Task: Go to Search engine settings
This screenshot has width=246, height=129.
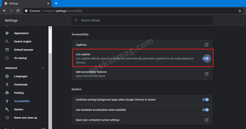Action: click(x=23, y=41)
